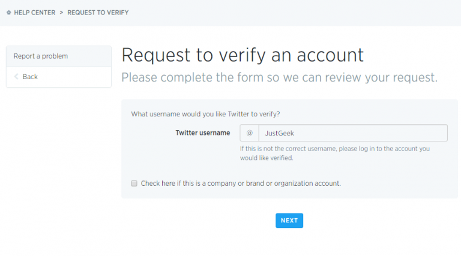
Task: Open the HELP CENTER breadcrumb link
Action: tap(35, 13)
